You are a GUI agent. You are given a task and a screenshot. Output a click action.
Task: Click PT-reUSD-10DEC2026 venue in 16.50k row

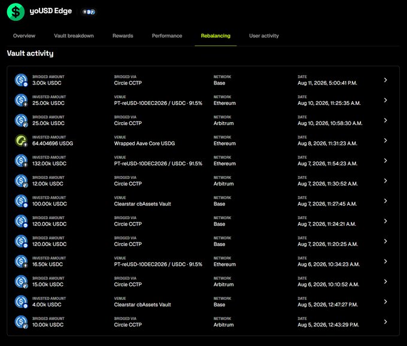(x=158, y=264)
